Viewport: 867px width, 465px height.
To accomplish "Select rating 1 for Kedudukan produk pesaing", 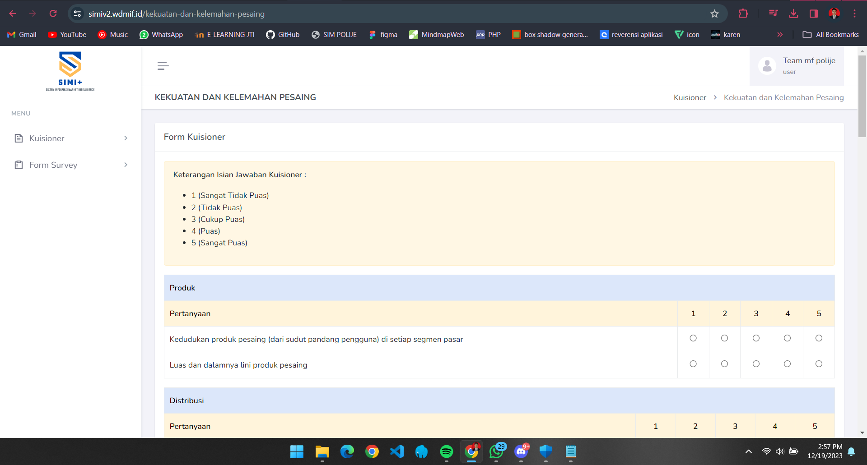I will coord(693,338).
